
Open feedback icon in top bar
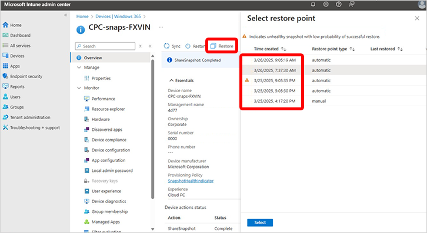(x=352, y=4)
